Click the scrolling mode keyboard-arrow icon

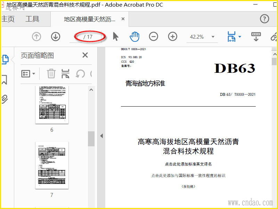(256, 37)
